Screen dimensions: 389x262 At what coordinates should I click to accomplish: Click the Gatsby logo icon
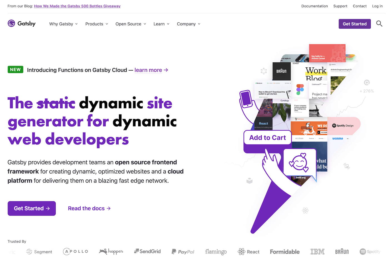(11, 24)
